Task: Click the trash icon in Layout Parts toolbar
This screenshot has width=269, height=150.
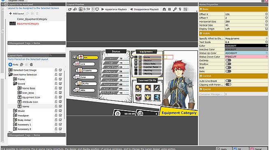Action: pyautogui.click(x=31, y=65)
